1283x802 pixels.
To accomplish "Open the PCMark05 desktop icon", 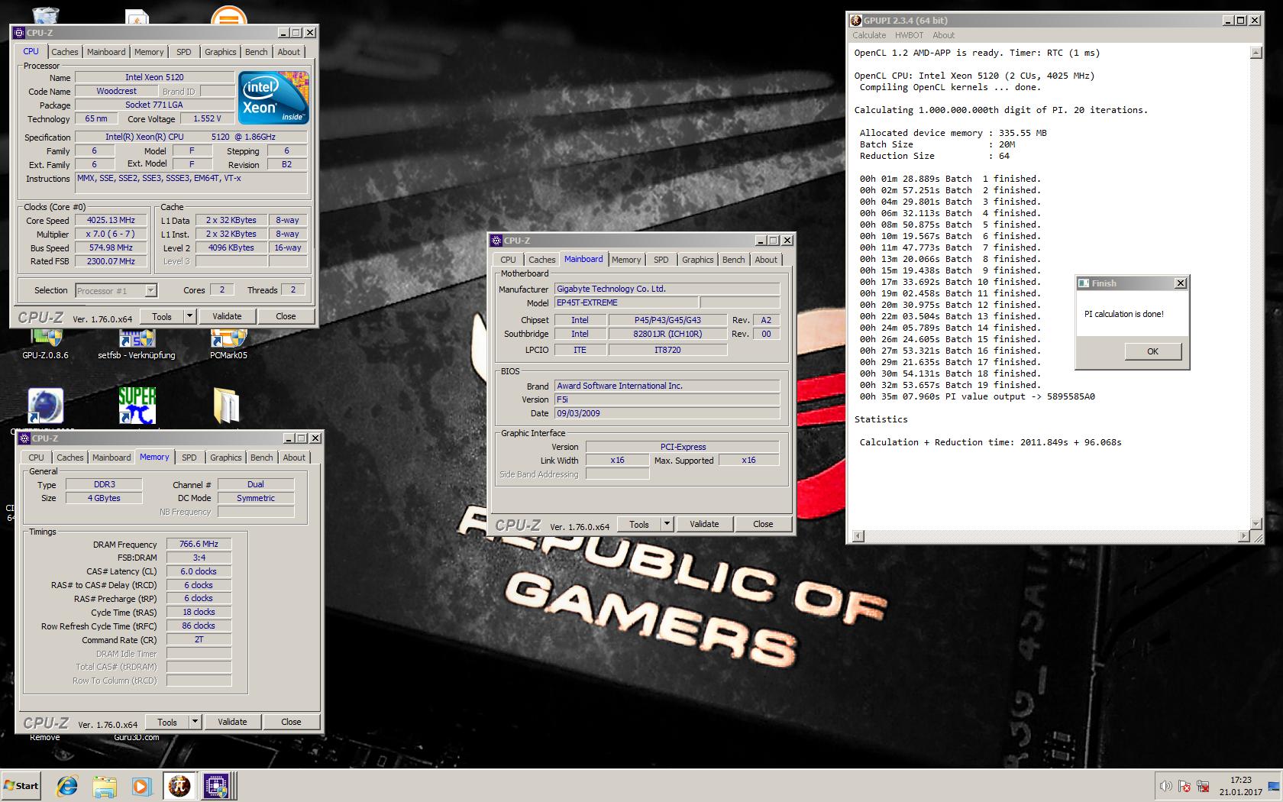I will [228, 344].
